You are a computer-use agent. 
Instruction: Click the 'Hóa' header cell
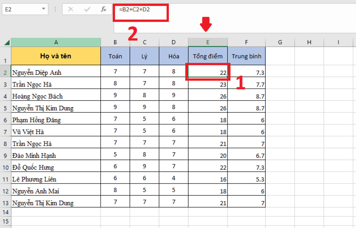click(174, 56)
